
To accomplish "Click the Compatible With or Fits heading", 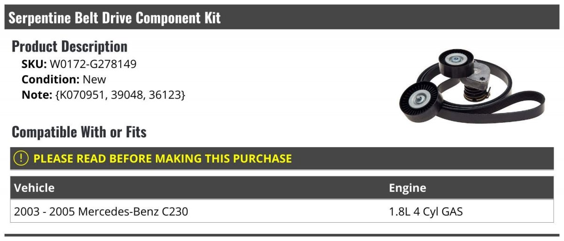I will pyautogui.click(x=79, y=132).
